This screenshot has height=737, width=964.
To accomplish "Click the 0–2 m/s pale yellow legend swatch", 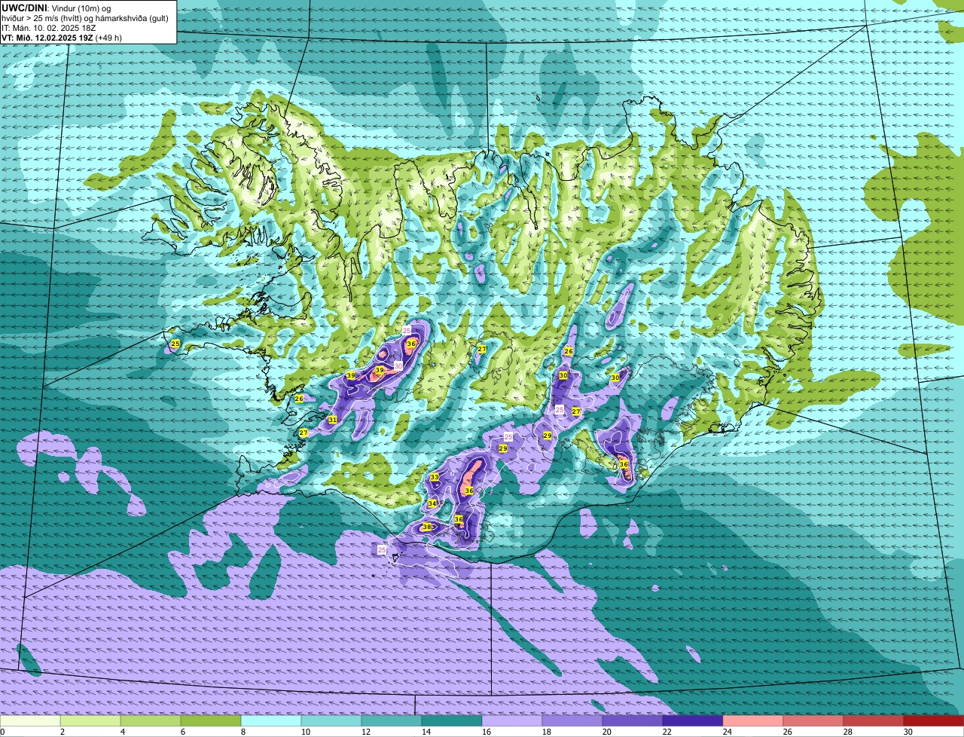I will tap(30, 720).
